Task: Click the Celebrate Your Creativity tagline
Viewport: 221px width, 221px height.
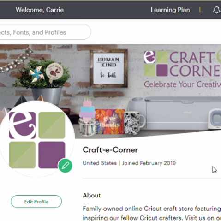Action: click(x=182, y=84)
